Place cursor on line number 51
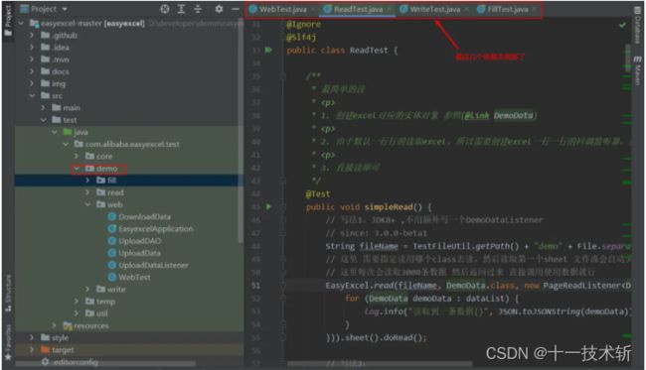 coord(255,286)
